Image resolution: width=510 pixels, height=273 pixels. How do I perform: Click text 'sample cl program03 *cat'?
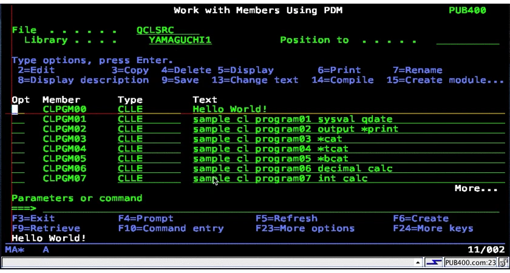(x=267, y=139)
